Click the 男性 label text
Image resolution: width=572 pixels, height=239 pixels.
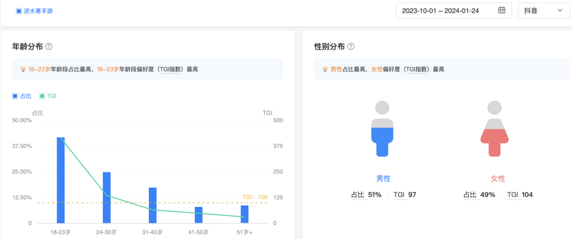pos(383,179)
